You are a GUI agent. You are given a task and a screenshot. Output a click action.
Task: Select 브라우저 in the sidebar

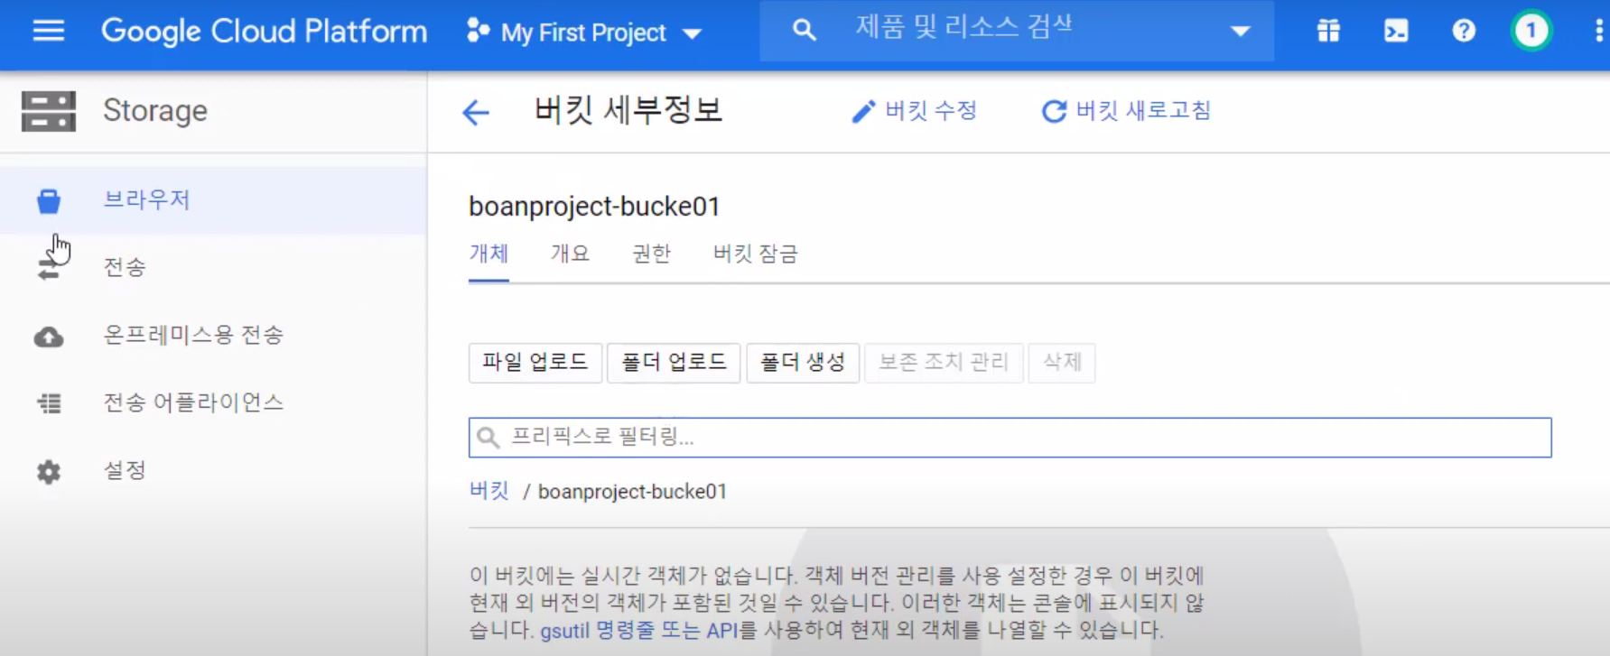coord(213,199)
